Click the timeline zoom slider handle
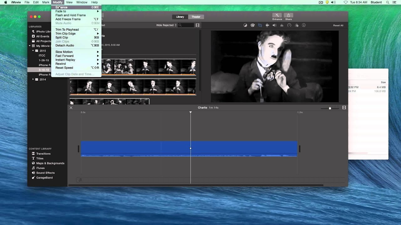Image resolution: width=401 pixels, height=225 pixels. pos(330,108)
